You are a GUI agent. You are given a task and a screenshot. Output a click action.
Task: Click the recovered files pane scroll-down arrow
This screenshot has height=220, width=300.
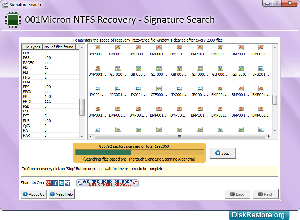pos(275,131)
